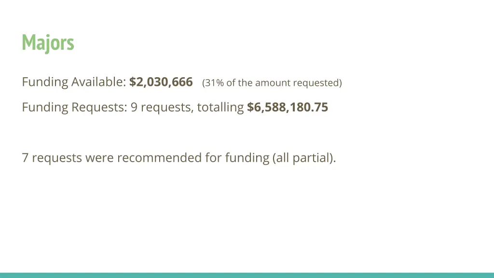
Task: Click the bold $2,030,666 amount
Action: (x=161, y=82)
